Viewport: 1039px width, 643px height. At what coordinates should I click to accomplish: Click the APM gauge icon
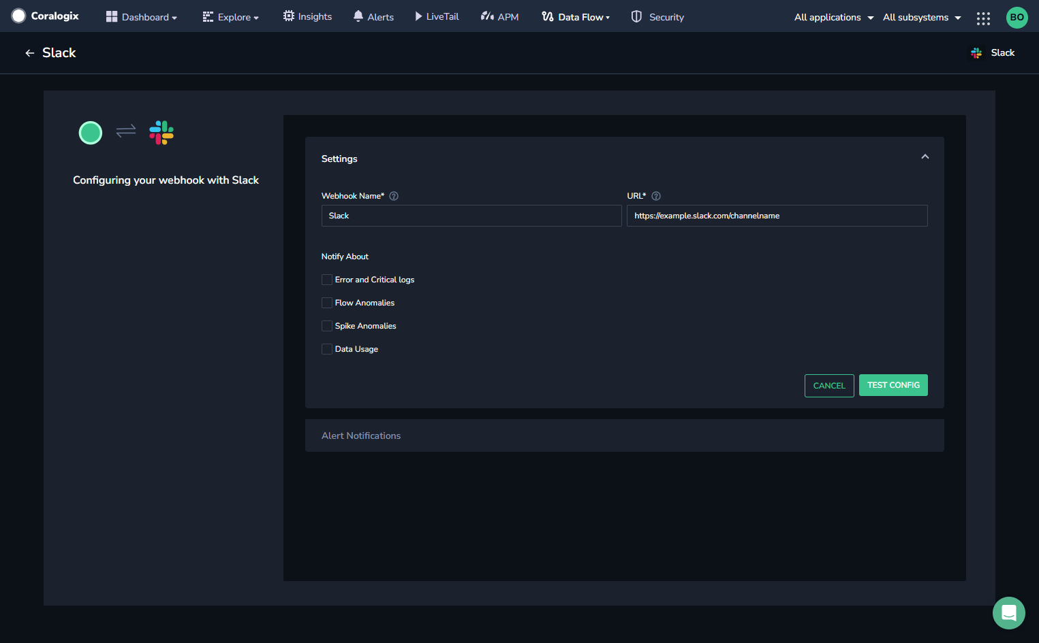point(487,16)
